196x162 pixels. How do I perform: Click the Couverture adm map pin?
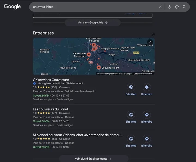coord(99,68)
